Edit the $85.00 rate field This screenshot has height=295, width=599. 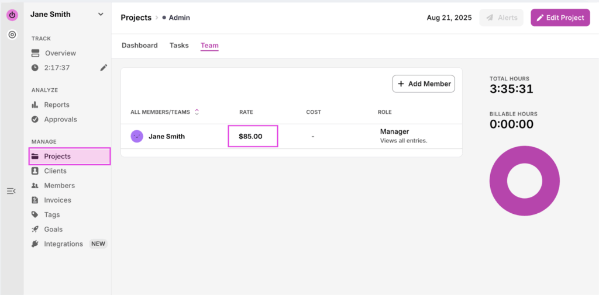coord(252,137)
